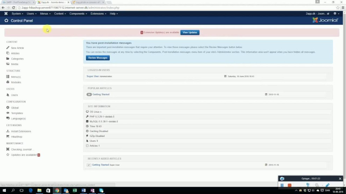Expand the Extensions dropdown menu

[98, 14]
